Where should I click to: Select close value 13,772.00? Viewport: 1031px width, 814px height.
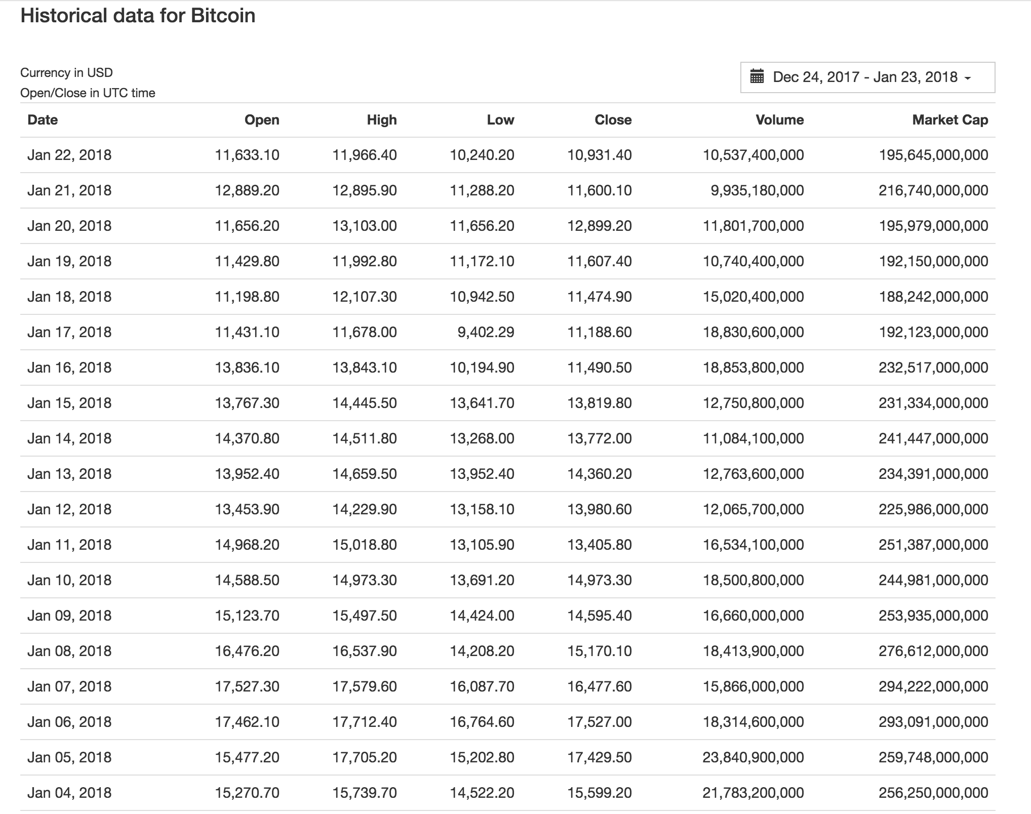[x=600, y=438]
